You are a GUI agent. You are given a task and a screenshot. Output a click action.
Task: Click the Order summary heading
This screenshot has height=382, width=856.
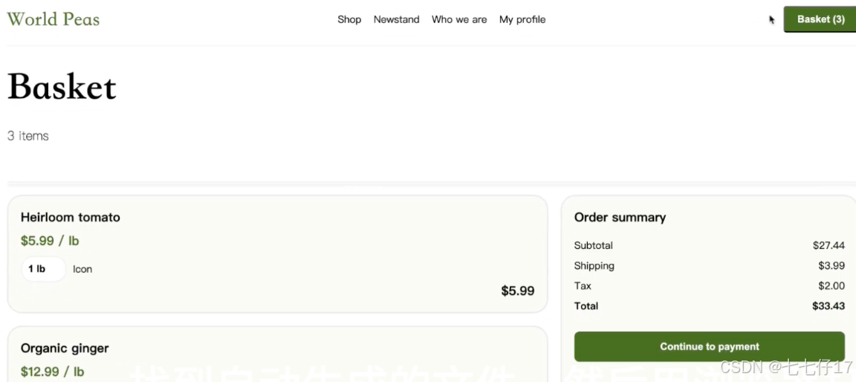(x=620, y=217)
